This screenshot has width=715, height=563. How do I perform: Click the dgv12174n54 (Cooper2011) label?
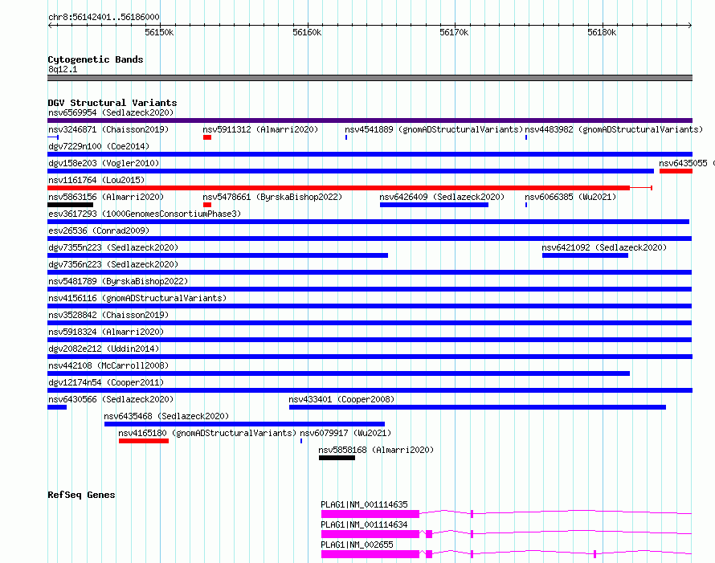pyautogui.click(x=106, y=382)
